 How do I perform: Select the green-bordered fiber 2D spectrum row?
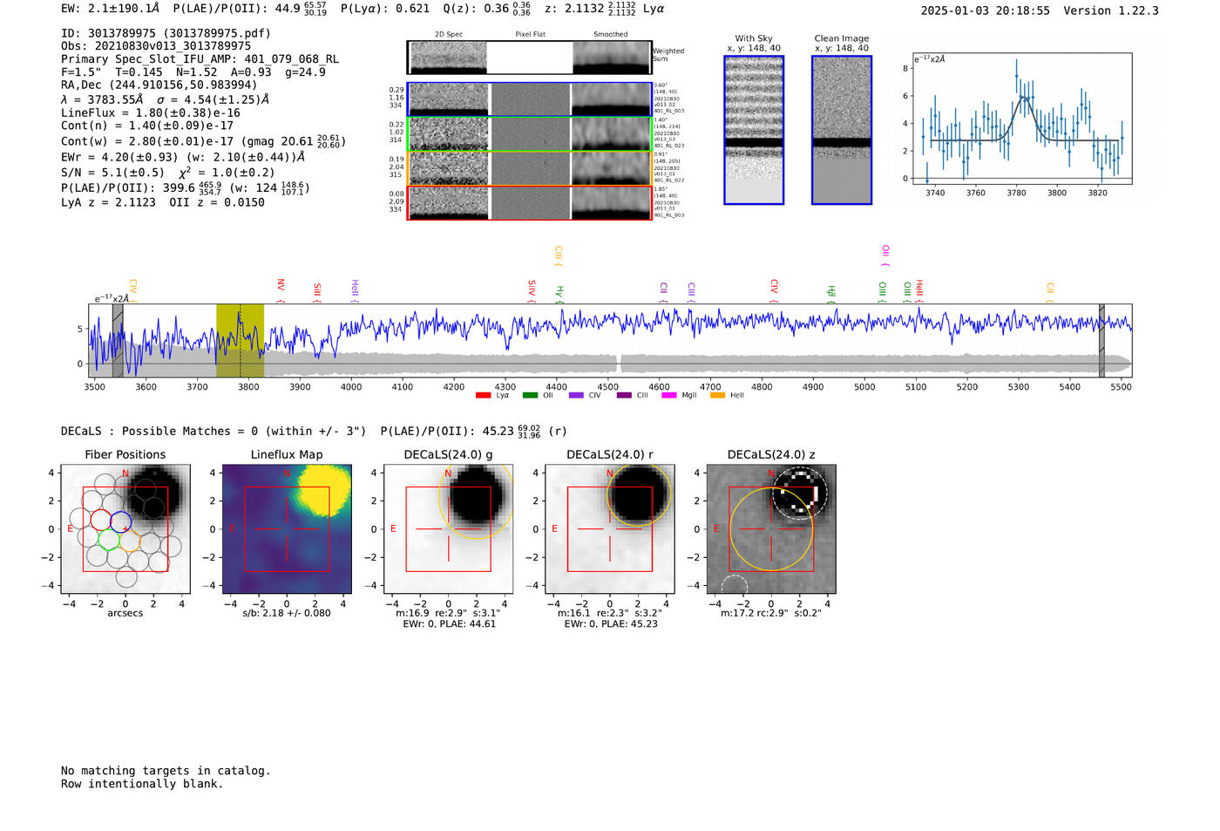[530, 133]
